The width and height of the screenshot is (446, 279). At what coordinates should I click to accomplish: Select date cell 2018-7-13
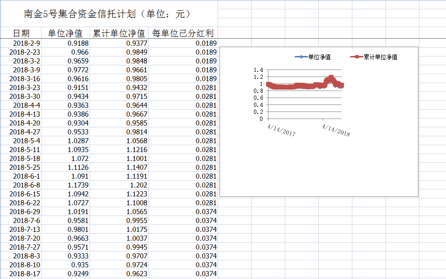click(21, 229)
